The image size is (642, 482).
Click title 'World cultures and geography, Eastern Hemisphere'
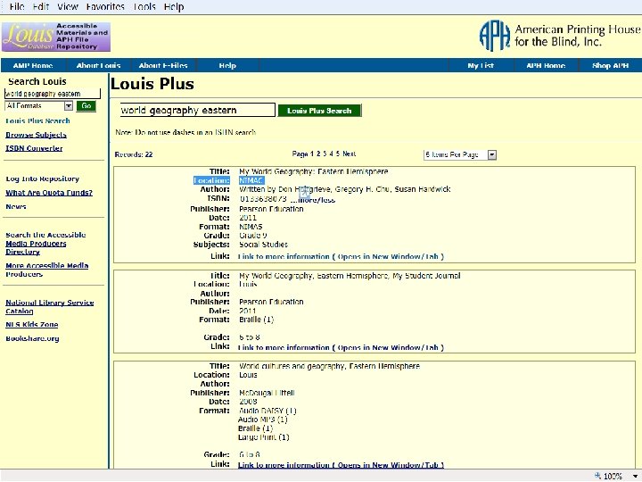pyautogui.click(x=329, y=366)
